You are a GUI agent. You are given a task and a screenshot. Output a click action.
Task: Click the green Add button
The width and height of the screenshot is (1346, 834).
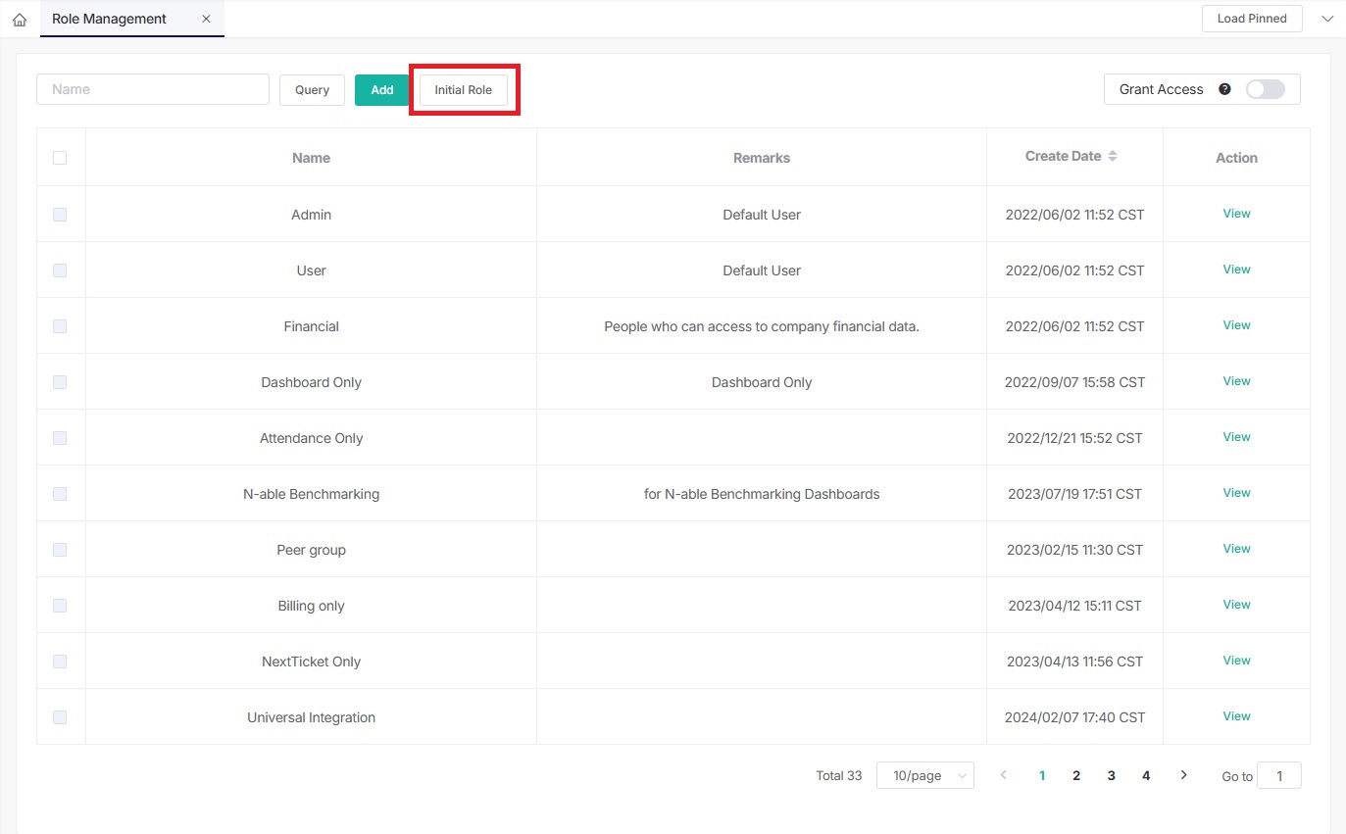click(x=381, y=90)
